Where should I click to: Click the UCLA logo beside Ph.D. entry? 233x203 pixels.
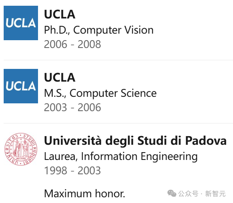[x=21, y=23]
